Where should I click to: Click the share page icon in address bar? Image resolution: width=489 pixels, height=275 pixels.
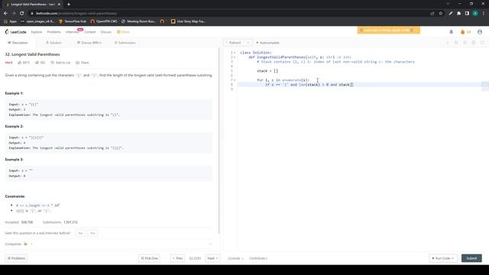coord(432,14)
